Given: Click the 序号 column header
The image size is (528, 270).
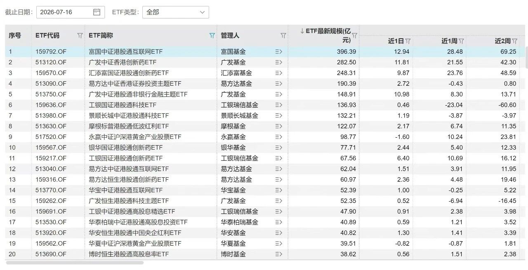Looking at the screenshot, I should (x=15, y=35).
